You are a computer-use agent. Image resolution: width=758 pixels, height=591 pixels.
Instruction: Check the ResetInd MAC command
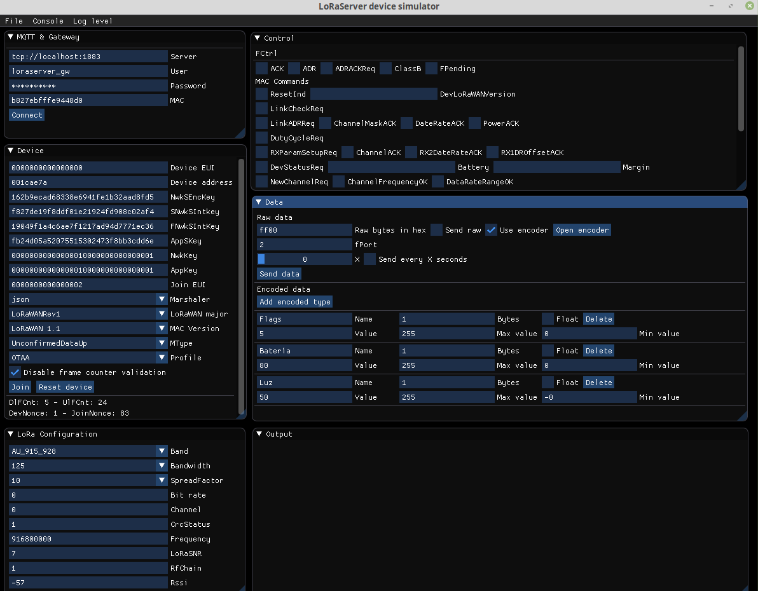coord(261,94)
